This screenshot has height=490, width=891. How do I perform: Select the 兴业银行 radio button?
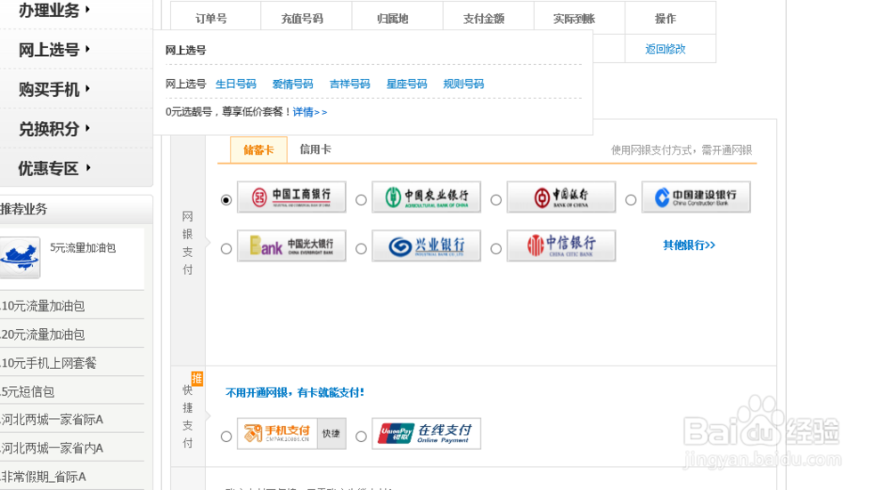361,249
